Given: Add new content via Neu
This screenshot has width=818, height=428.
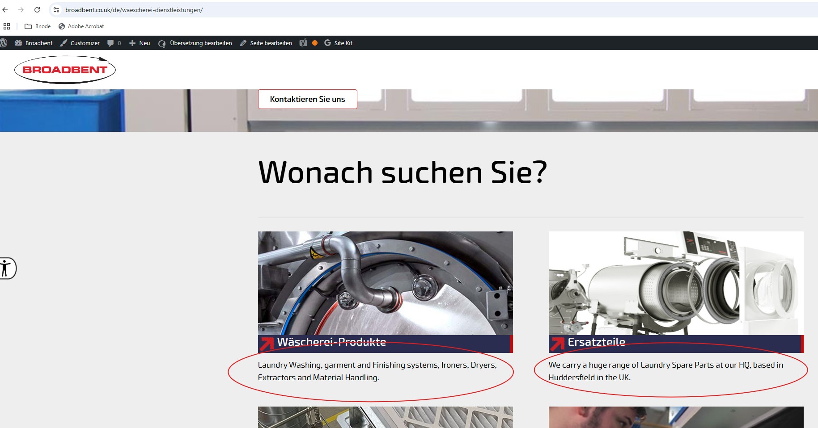Looking at the screenshot, I should 140,43.
